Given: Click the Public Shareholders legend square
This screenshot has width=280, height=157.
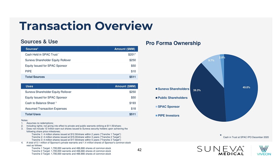Looking at the screenshot, I should pyautogui.click(x=156, y=98).
